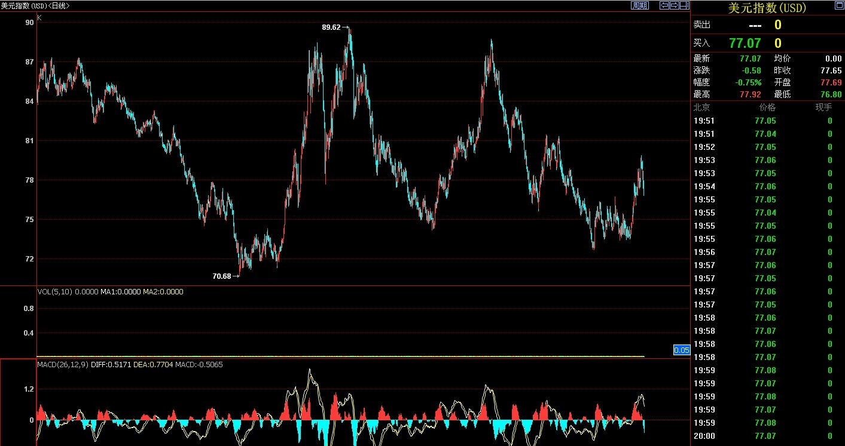Click the large green 77.07 buy price
The height and width of the screenshot is (446, 845).
(745, 43)
